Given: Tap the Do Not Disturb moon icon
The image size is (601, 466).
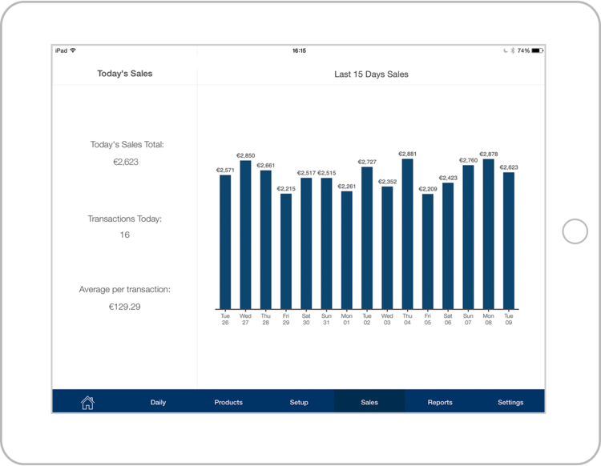Looking at the screenshot, I should coord(506,50).
